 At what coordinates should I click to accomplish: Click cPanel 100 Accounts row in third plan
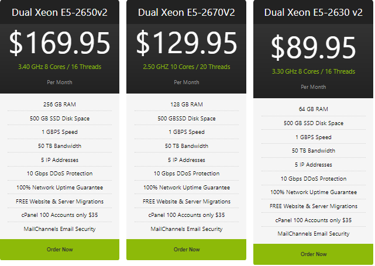point(314,220)
